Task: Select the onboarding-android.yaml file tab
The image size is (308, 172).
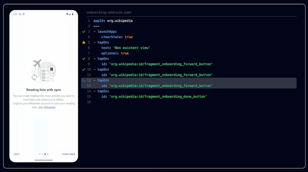Action: tap(109, 13)
